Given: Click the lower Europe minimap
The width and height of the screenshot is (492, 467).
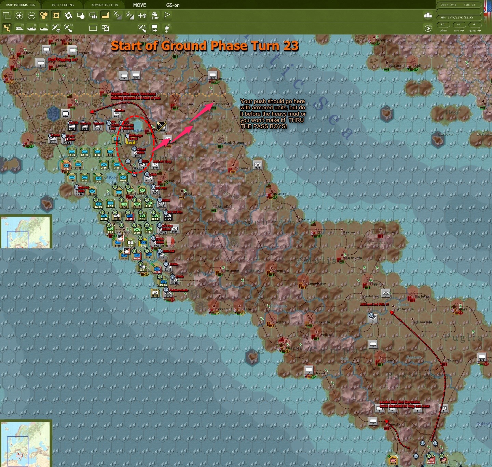Looking at the screenshot, I should 26,443.
